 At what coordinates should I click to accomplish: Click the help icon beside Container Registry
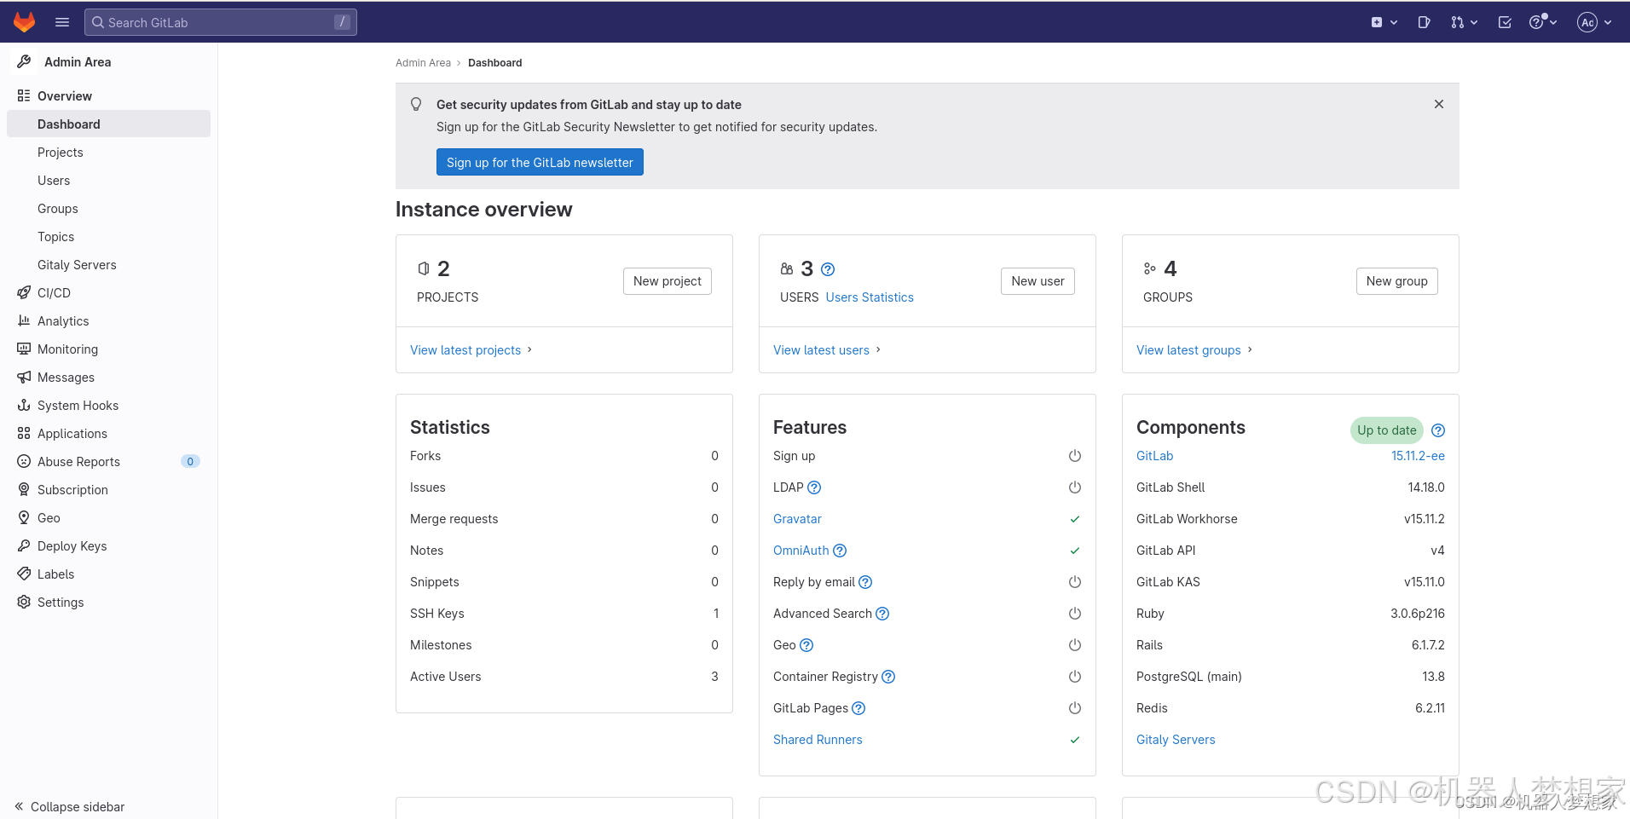888,677
